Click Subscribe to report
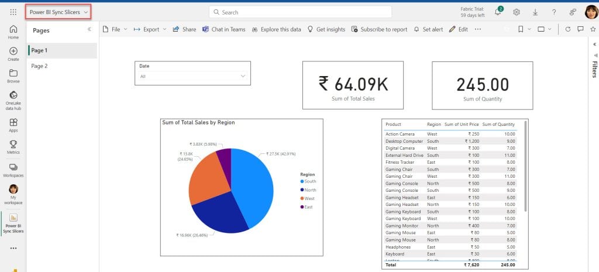Image resolution: width=599 pixels, height=272 pixels. point(379,29)
